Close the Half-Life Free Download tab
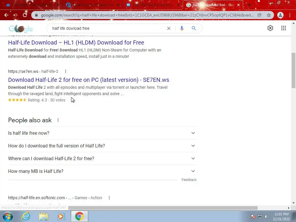The height and width of the screenshot is (222, 296). (178, 5)
